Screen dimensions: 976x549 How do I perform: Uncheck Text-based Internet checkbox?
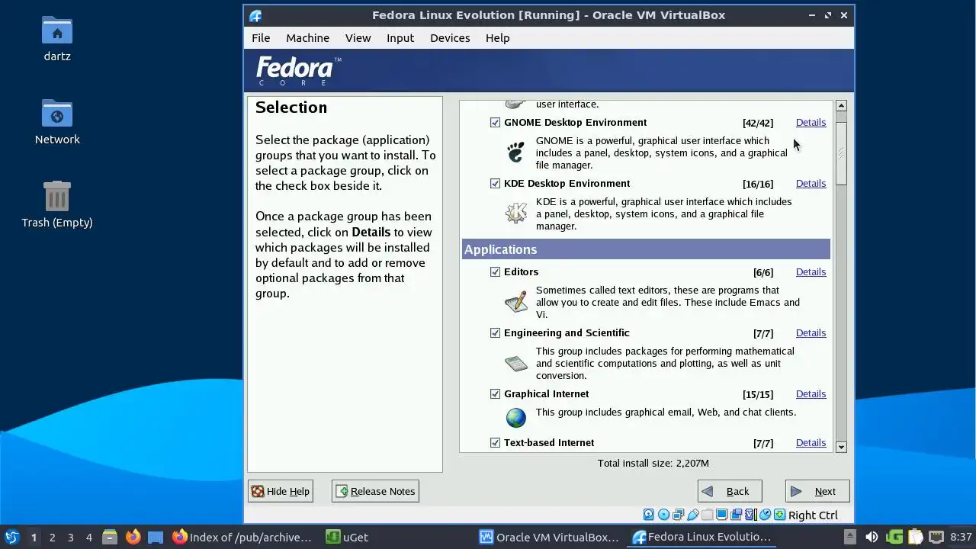coord(495,442)
